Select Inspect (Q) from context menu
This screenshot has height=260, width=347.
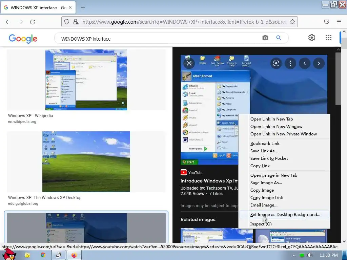click(x=285, y=224)
